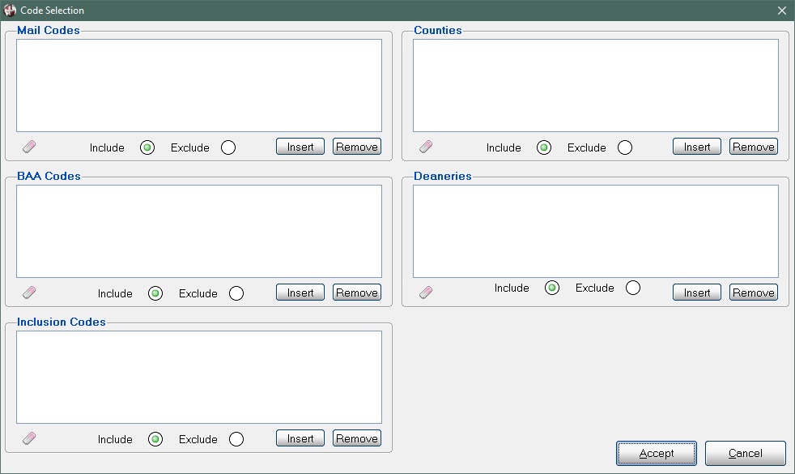Select Exclude for Inclusion Codes
795x474 pixels.
pyautogui.click(x=236, y=439)
